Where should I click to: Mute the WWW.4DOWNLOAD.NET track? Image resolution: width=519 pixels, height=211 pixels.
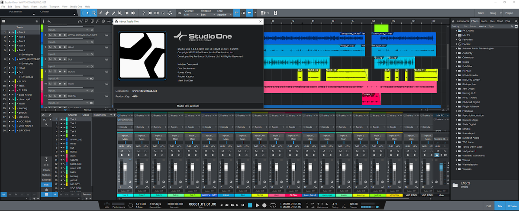50,35
